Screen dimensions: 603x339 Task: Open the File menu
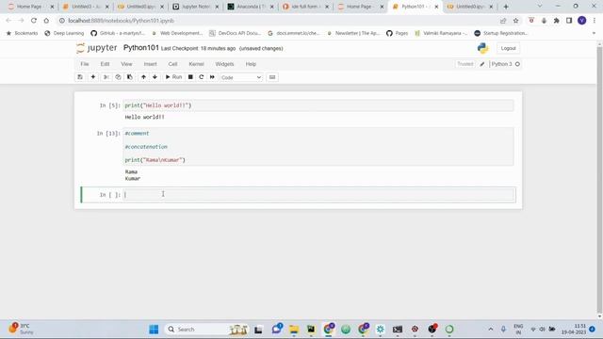pyautogui.click(x=85, y=64)
